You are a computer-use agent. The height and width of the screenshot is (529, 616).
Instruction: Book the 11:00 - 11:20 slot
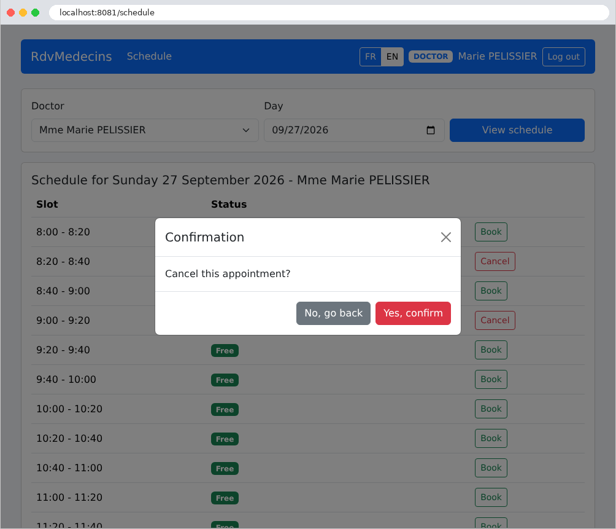(x=491, y=498)
